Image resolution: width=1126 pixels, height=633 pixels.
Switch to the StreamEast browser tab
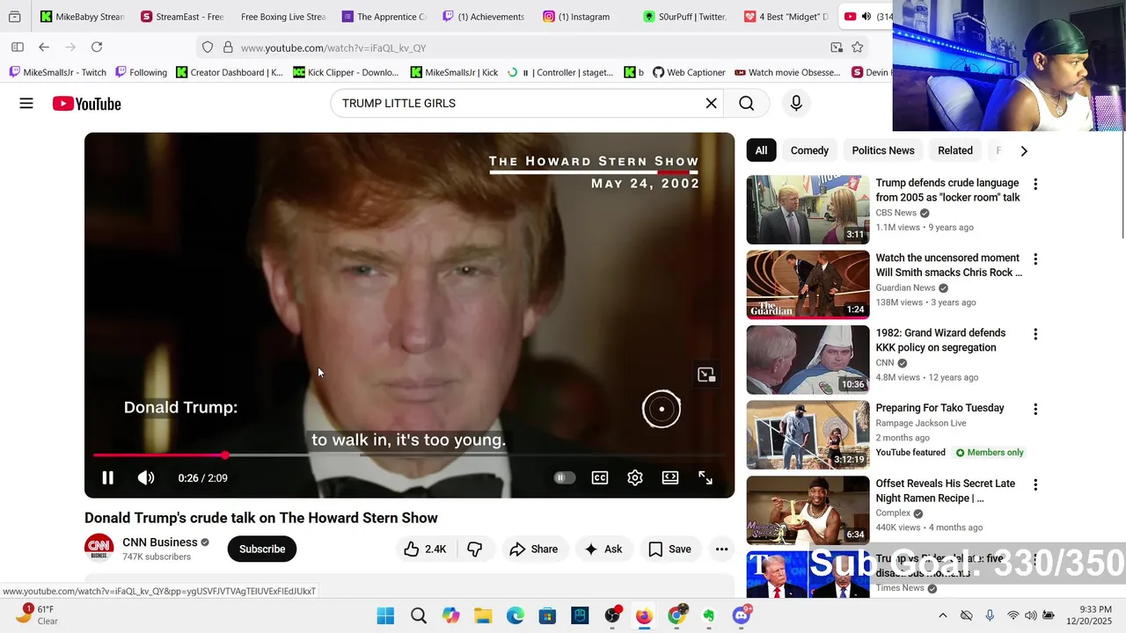[x=182, y=16]
